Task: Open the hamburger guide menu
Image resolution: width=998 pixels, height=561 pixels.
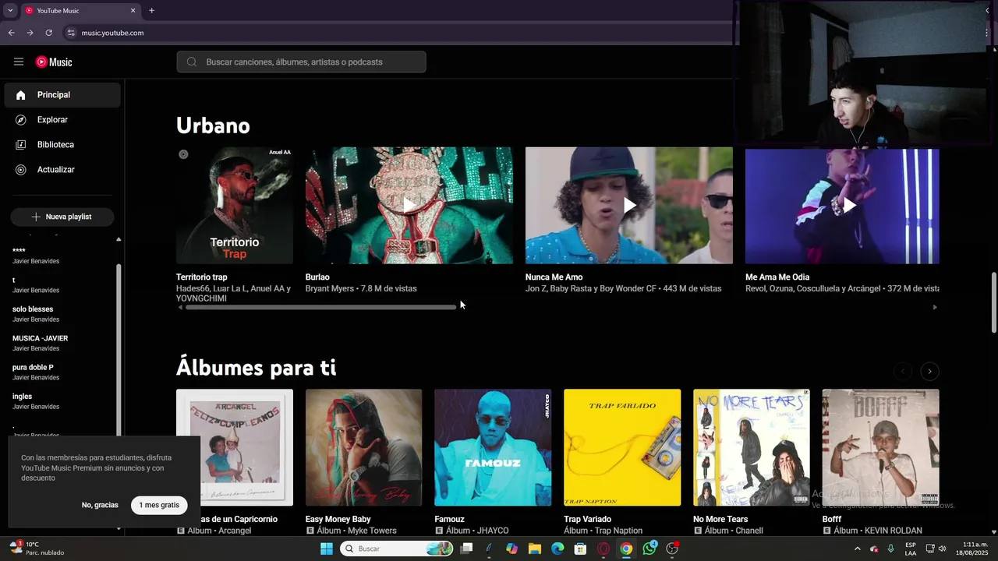Action: [19, 62]
